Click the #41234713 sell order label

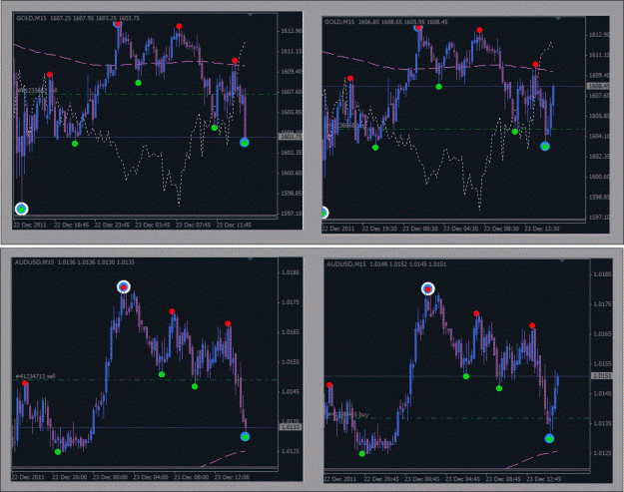tap(35, 376)
